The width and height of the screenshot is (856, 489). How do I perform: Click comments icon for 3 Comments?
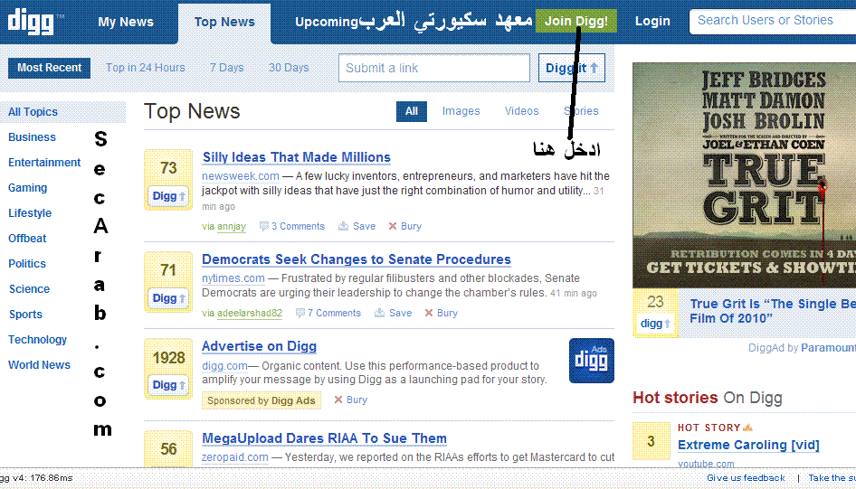coord(263,226)
